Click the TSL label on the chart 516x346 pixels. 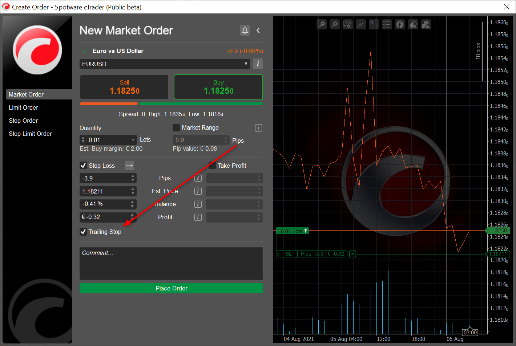[x=287, y=254]
